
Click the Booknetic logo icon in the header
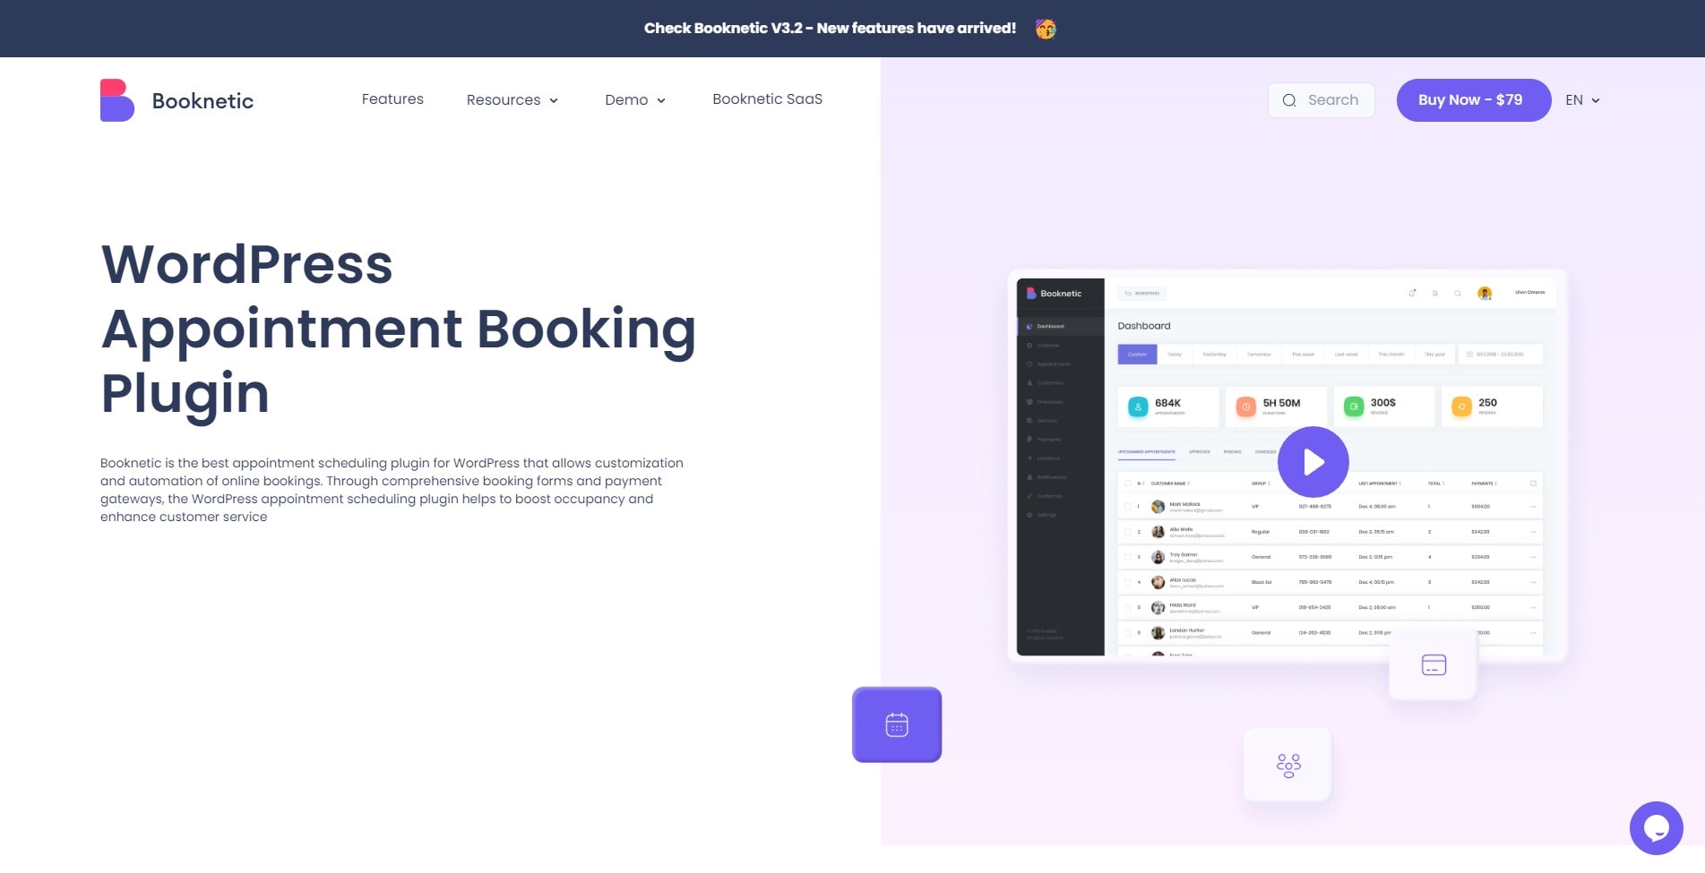point(117,100)
